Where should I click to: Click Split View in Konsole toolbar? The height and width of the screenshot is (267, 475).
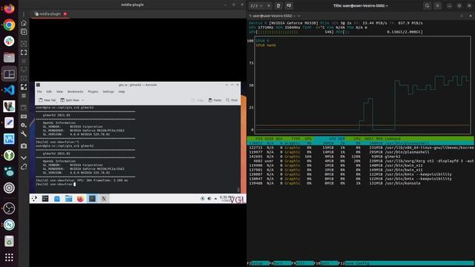[x=70, y=100]
